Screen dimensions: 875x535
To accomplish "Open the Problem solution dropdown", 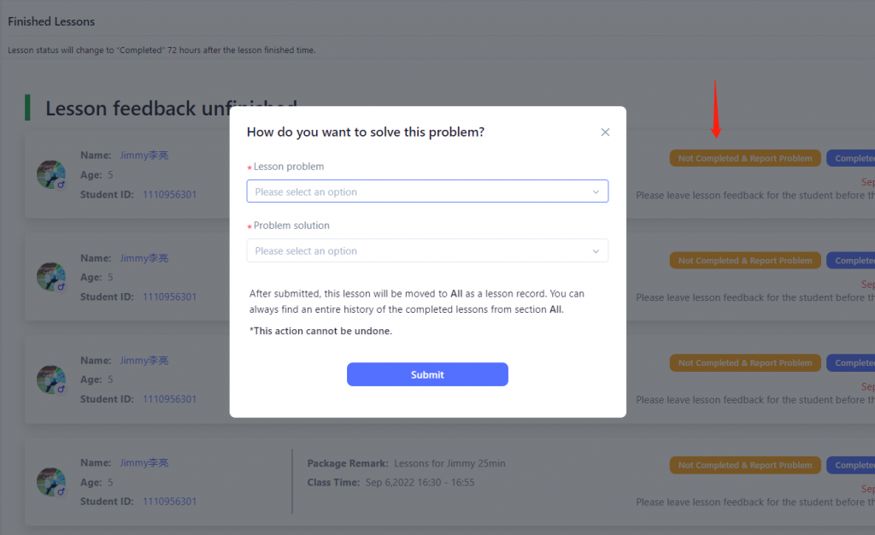I will tap(427, 250).
